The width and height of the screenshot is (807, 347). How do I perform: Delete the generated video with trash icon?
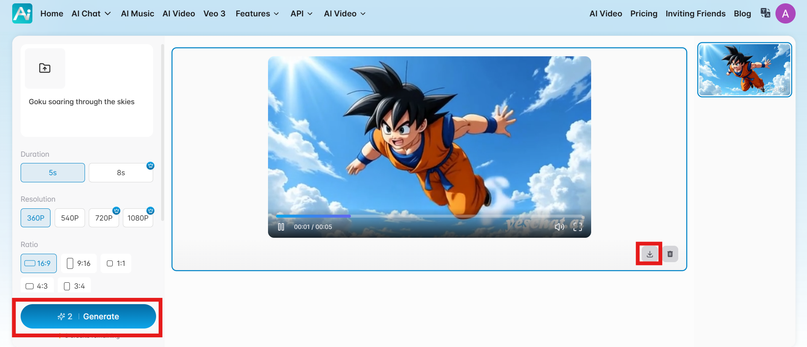(x=670, y=254)
